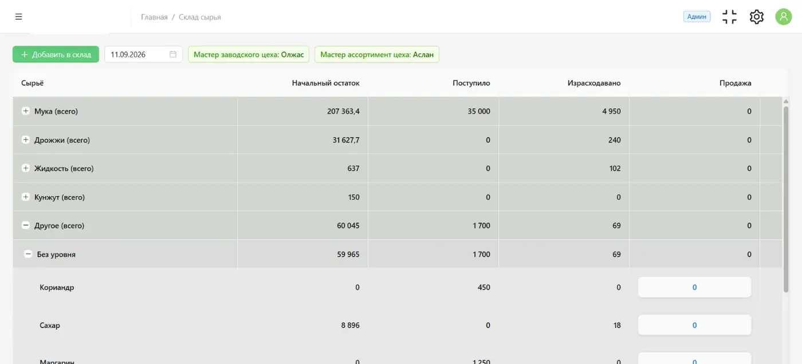Image resolution: width=802 pixels, height=364 pixels.
Task: Click Мука starting balance 207 363,4
Action: click(x=343, y=111)
